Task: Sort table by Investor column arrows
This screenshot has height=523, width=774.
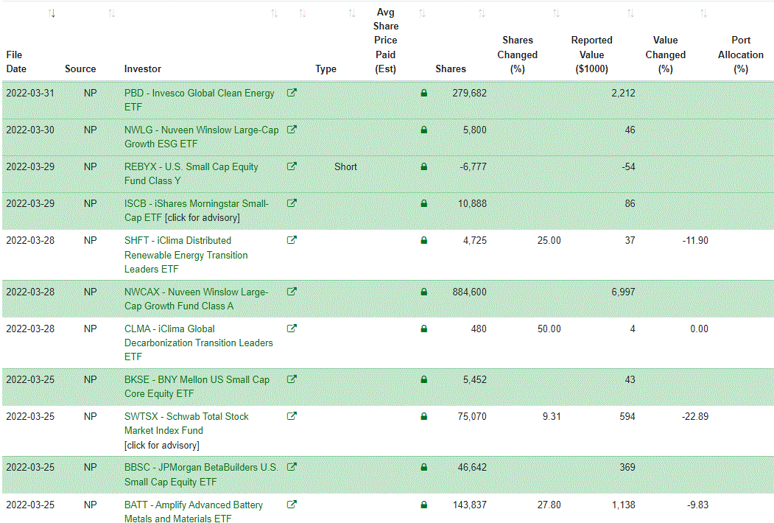Action: [x=275, y=13]
